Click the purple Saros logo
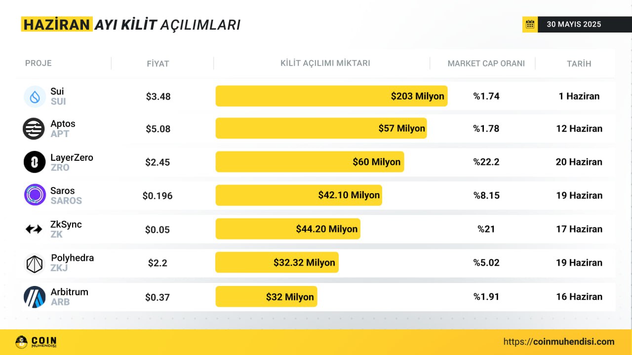 point(35,195)
